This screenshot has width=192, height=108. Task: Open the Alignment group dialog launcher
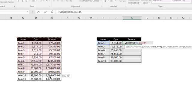(101, 6)
